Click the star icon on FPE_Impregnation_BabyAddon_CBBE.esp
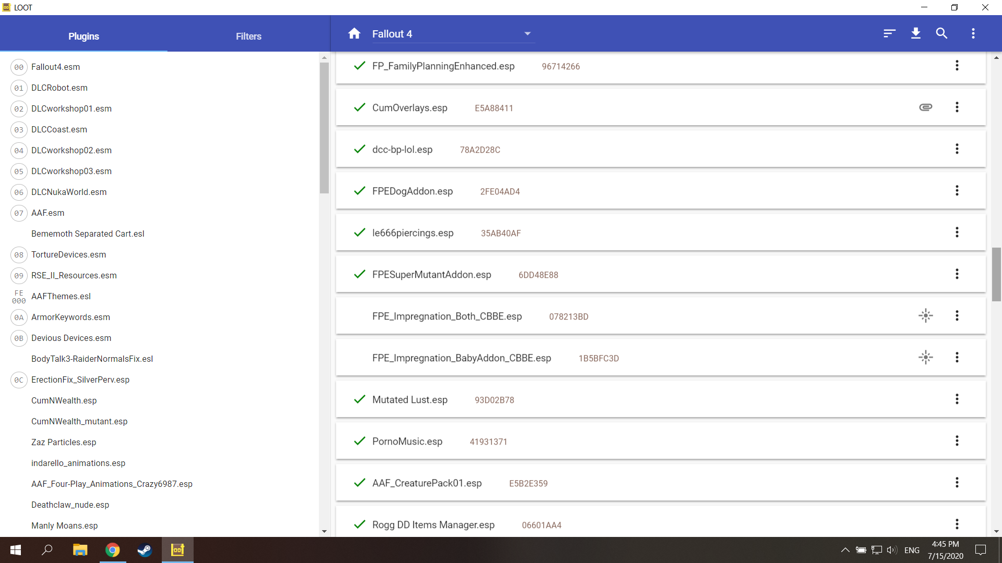Screen dimensions: 1002x563 pyautogui.click(x=925, y=358)
